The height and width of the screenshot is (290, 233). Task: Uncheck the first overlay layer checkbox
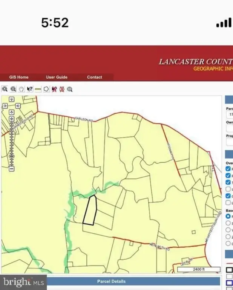click(x=228, y=169)
